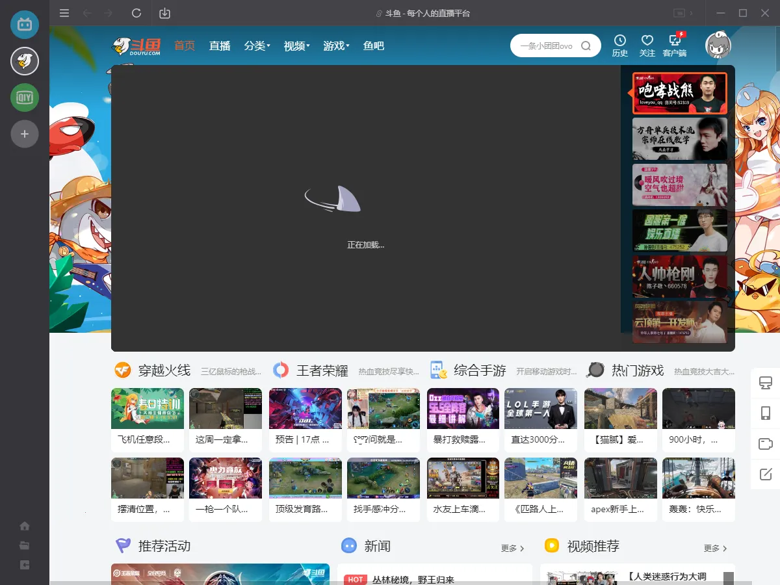The image size is (780, 585).
Task: Open the iQiyi icon in the left dock
Action: click(24, 97)
